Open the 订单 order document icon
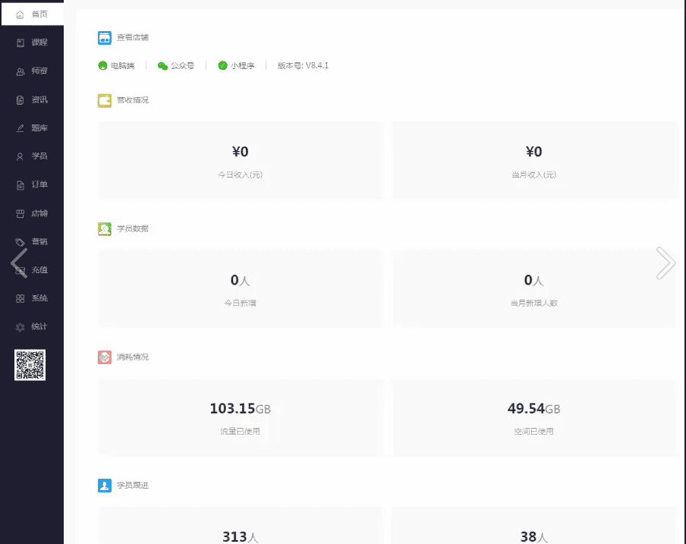The height and width of the screenshot is (544, 686). click(x=20, y=185)
